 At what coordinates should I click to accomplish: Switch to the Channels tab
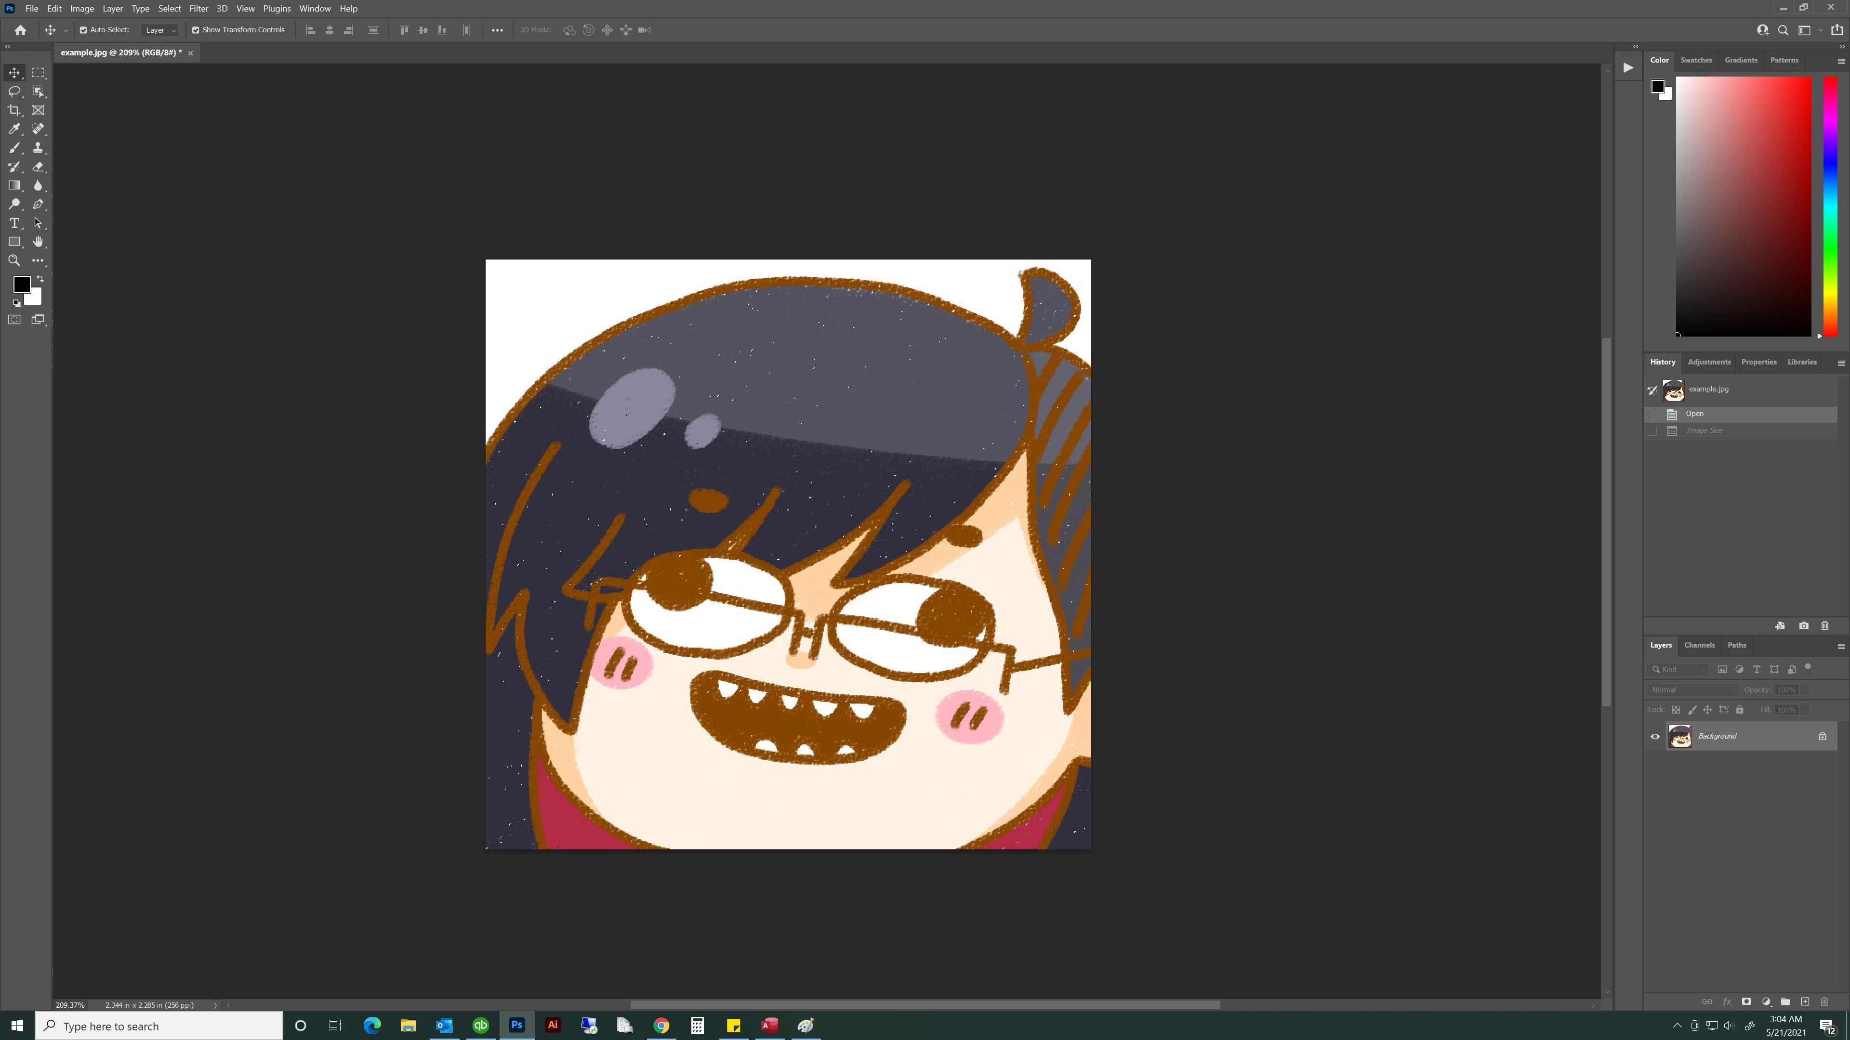coord(1699,645)
